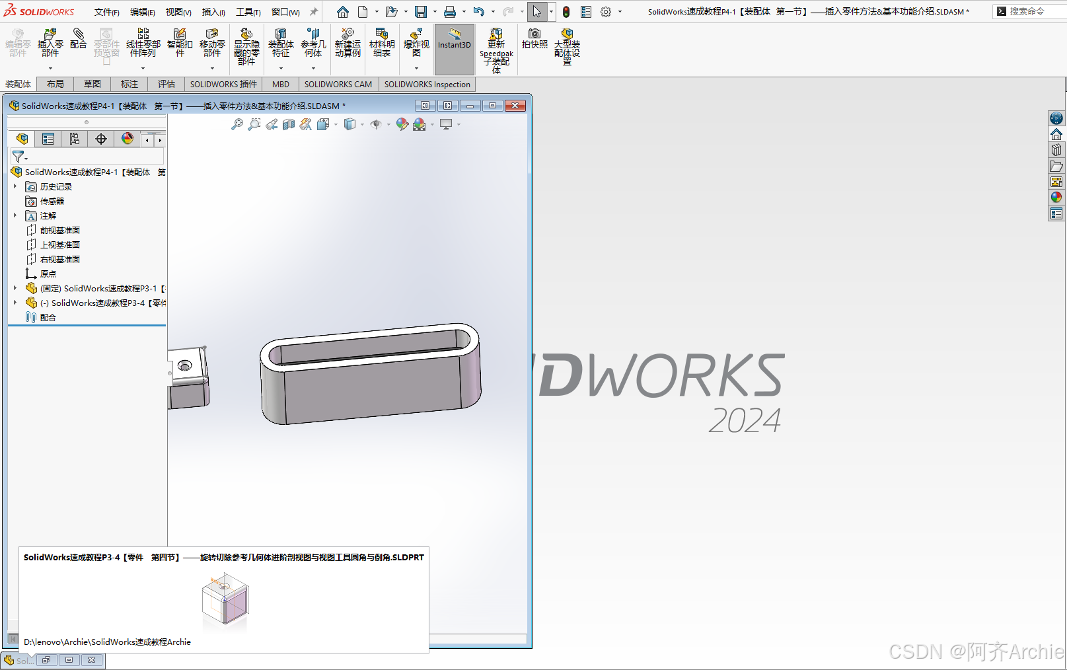Switch to the SOLIDWORKS CAM tab
This screenshot has height=670, width=1067.
coord(338,84)
